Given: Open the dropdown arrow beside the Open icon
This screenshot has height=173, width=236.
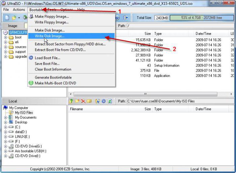Looking at the screenshot, I should pyautogui.click(x=19, y=18).
